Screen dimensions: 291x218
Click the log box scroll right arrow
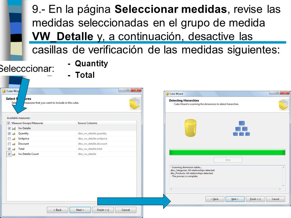tap(280, 189)
